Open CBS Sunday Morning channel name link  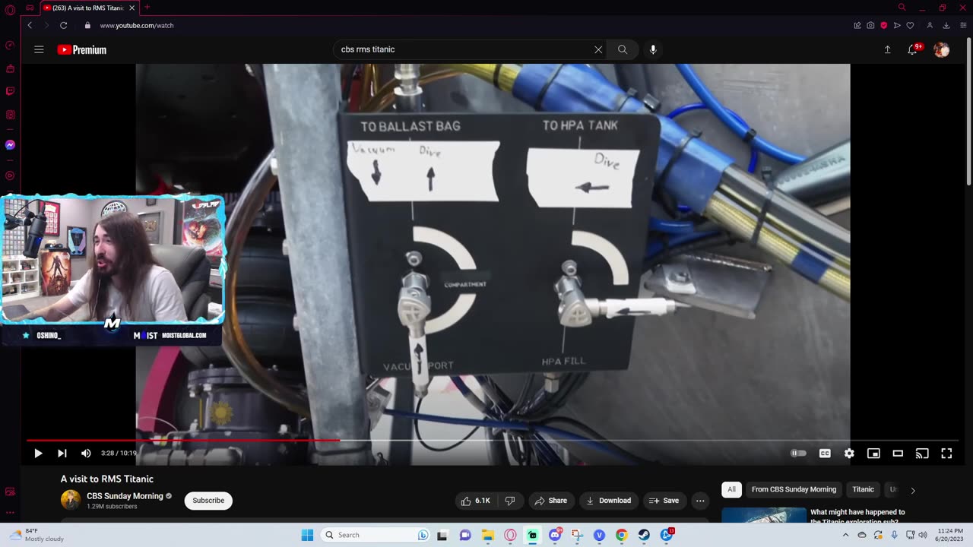point(125,496)
